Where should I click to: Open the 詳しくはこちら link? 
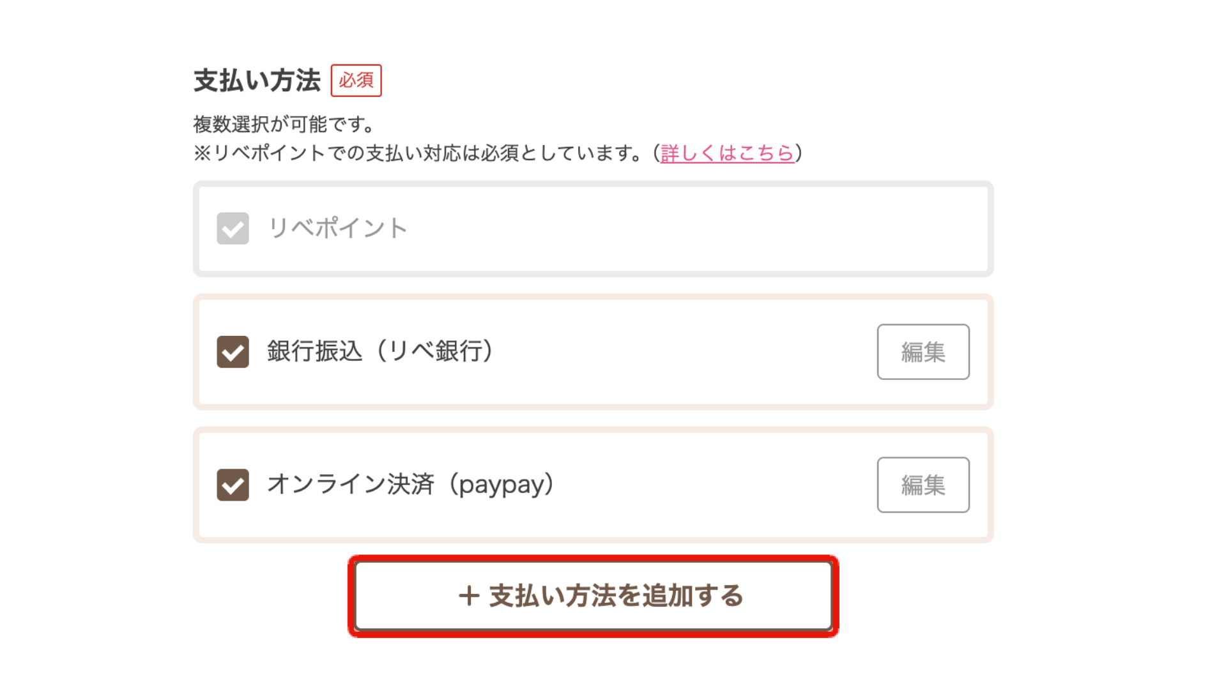click(x=728, y=153)
